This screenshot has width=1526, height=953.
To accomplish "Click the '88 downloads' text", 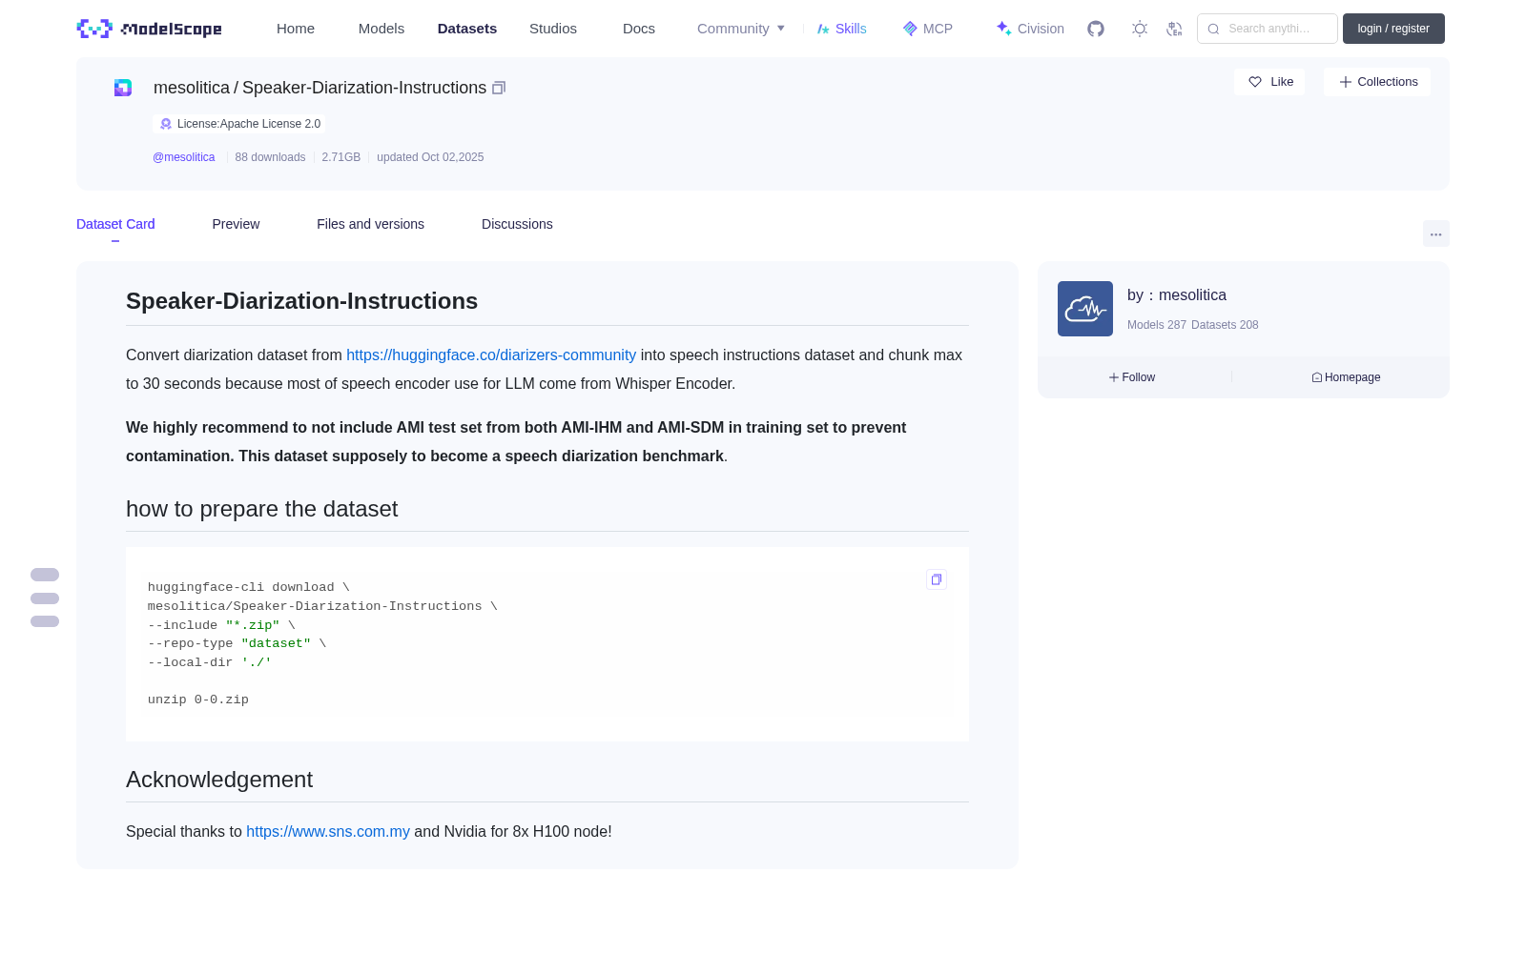I will (270, 157).
